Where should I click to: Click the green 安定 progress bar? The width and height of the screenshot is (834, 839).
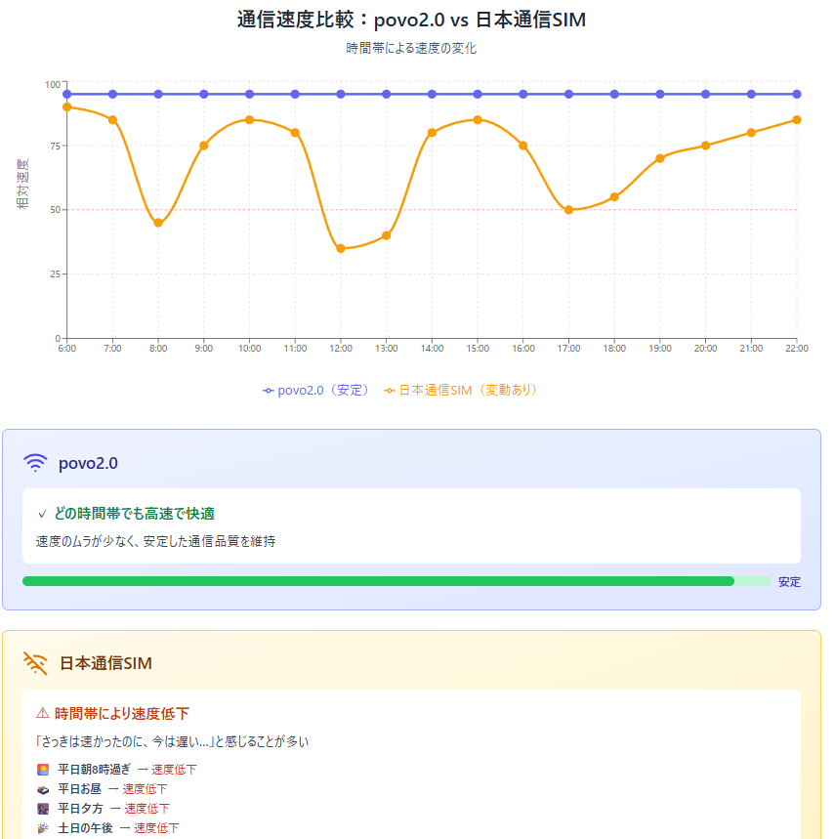(x=381, y=581)
